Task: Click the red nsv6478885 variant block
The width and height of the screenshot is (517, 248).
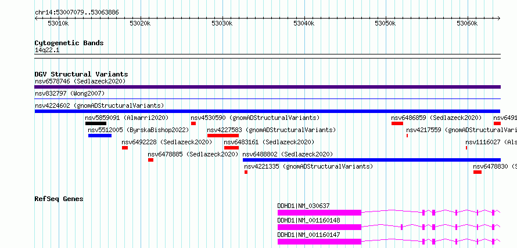Action: pos(150,160)
